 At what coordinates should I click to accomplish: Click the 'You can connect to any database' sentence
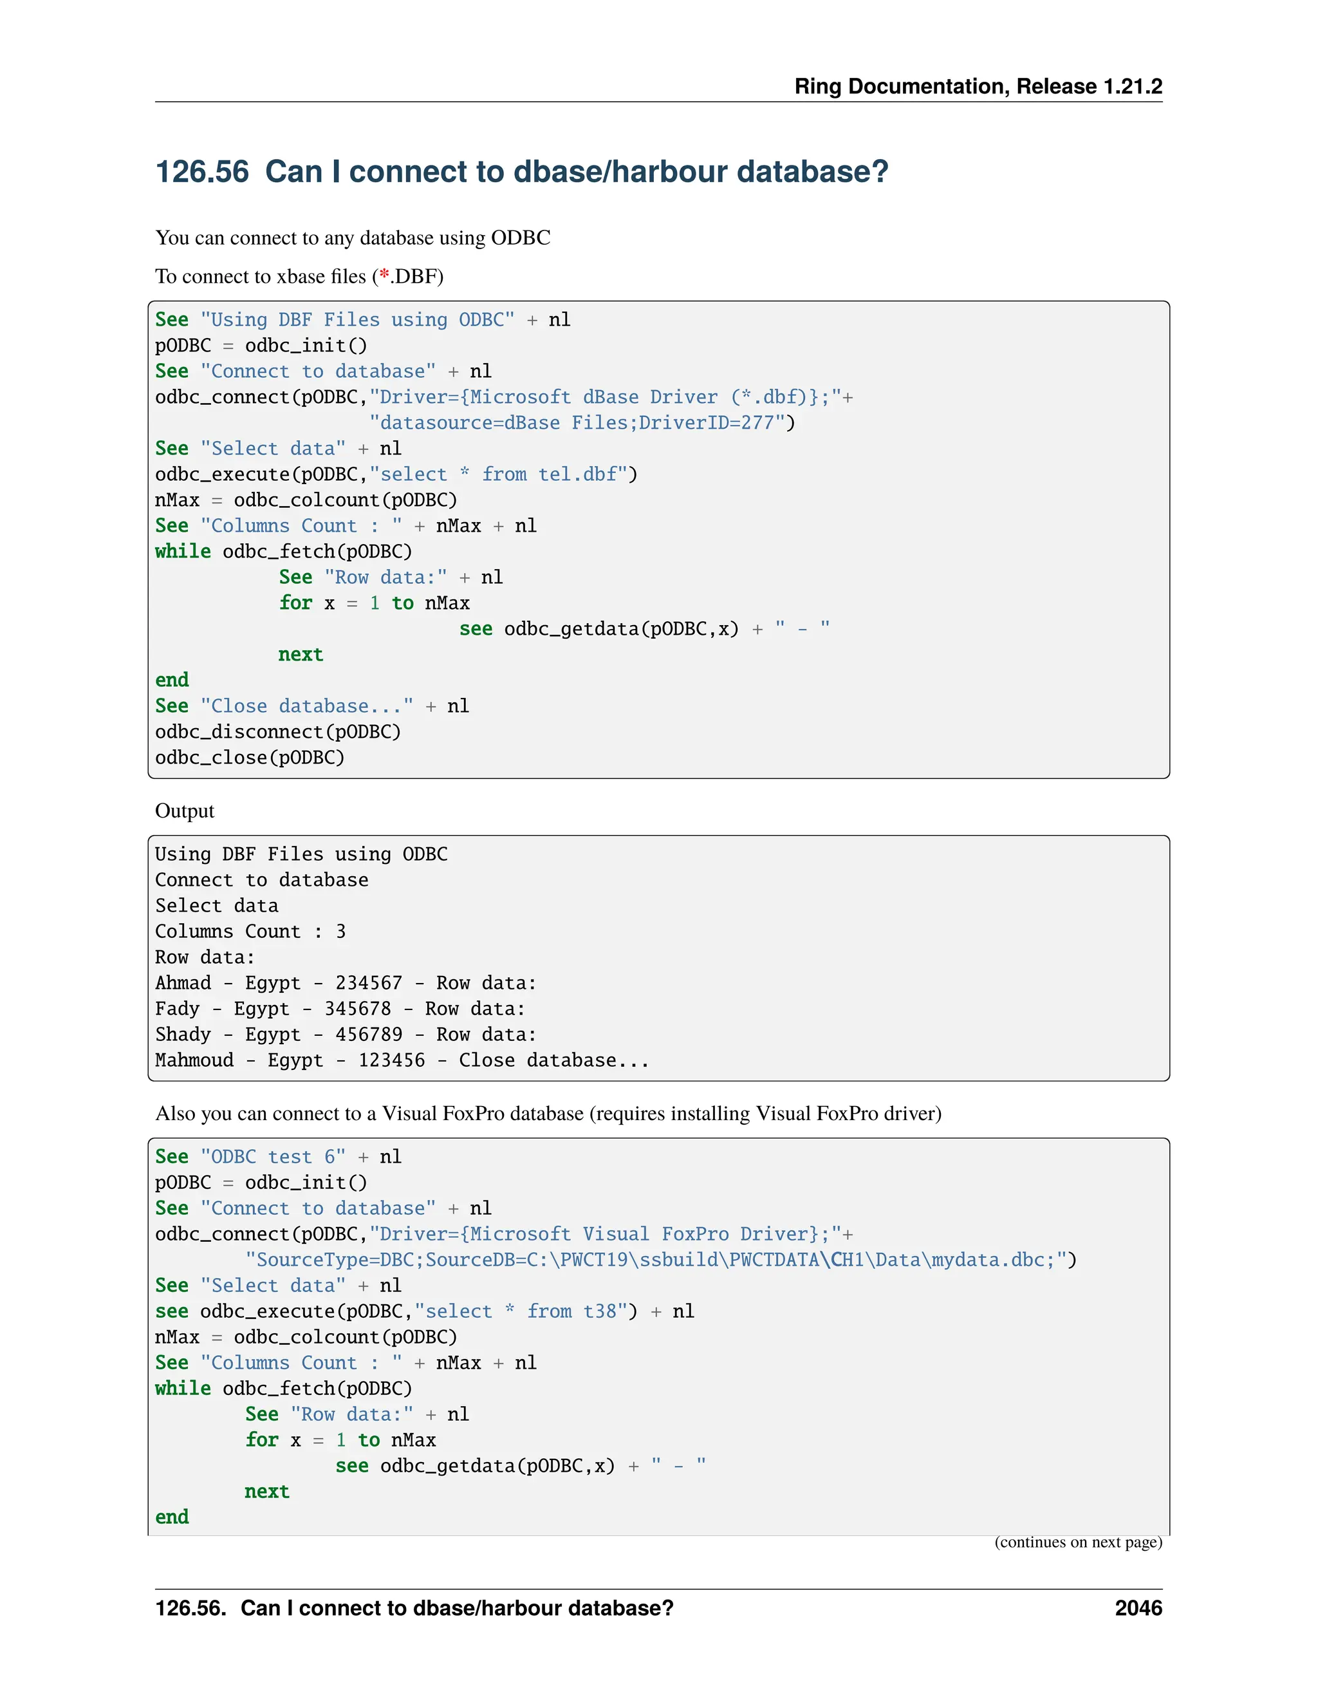tap(352, 238)
